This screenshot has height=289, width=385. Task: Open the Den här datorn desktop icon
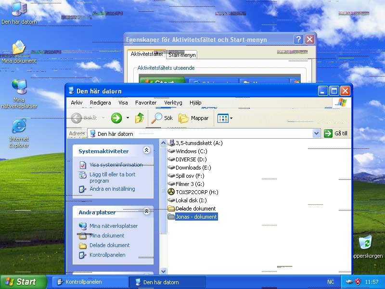(19, 13)
